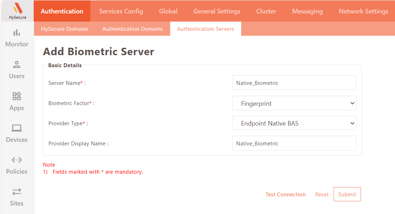
Task: Expand the Provider Type dropdown
Action: tap(294, 123)
